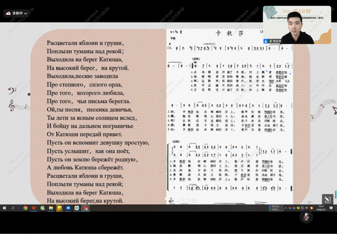Open the File Explorer folder icon

pyautogui.click(x=51, y=208)
